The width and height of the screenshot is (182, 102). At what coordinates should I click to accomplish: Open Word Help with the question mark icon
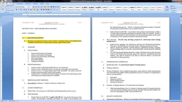181,4
